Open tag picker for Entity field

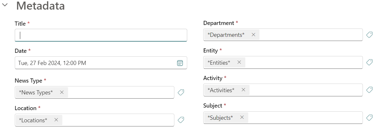click(369, 62)
